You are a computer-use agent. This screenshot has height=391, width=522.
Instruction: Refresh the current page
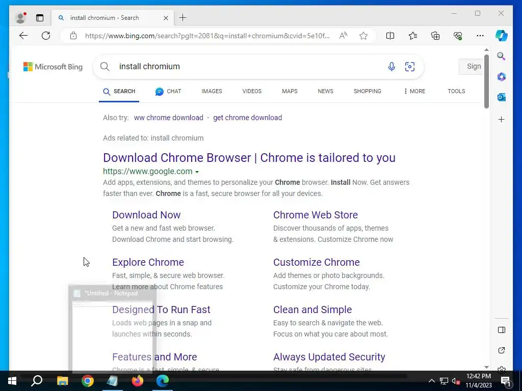(x=46, y=36)
